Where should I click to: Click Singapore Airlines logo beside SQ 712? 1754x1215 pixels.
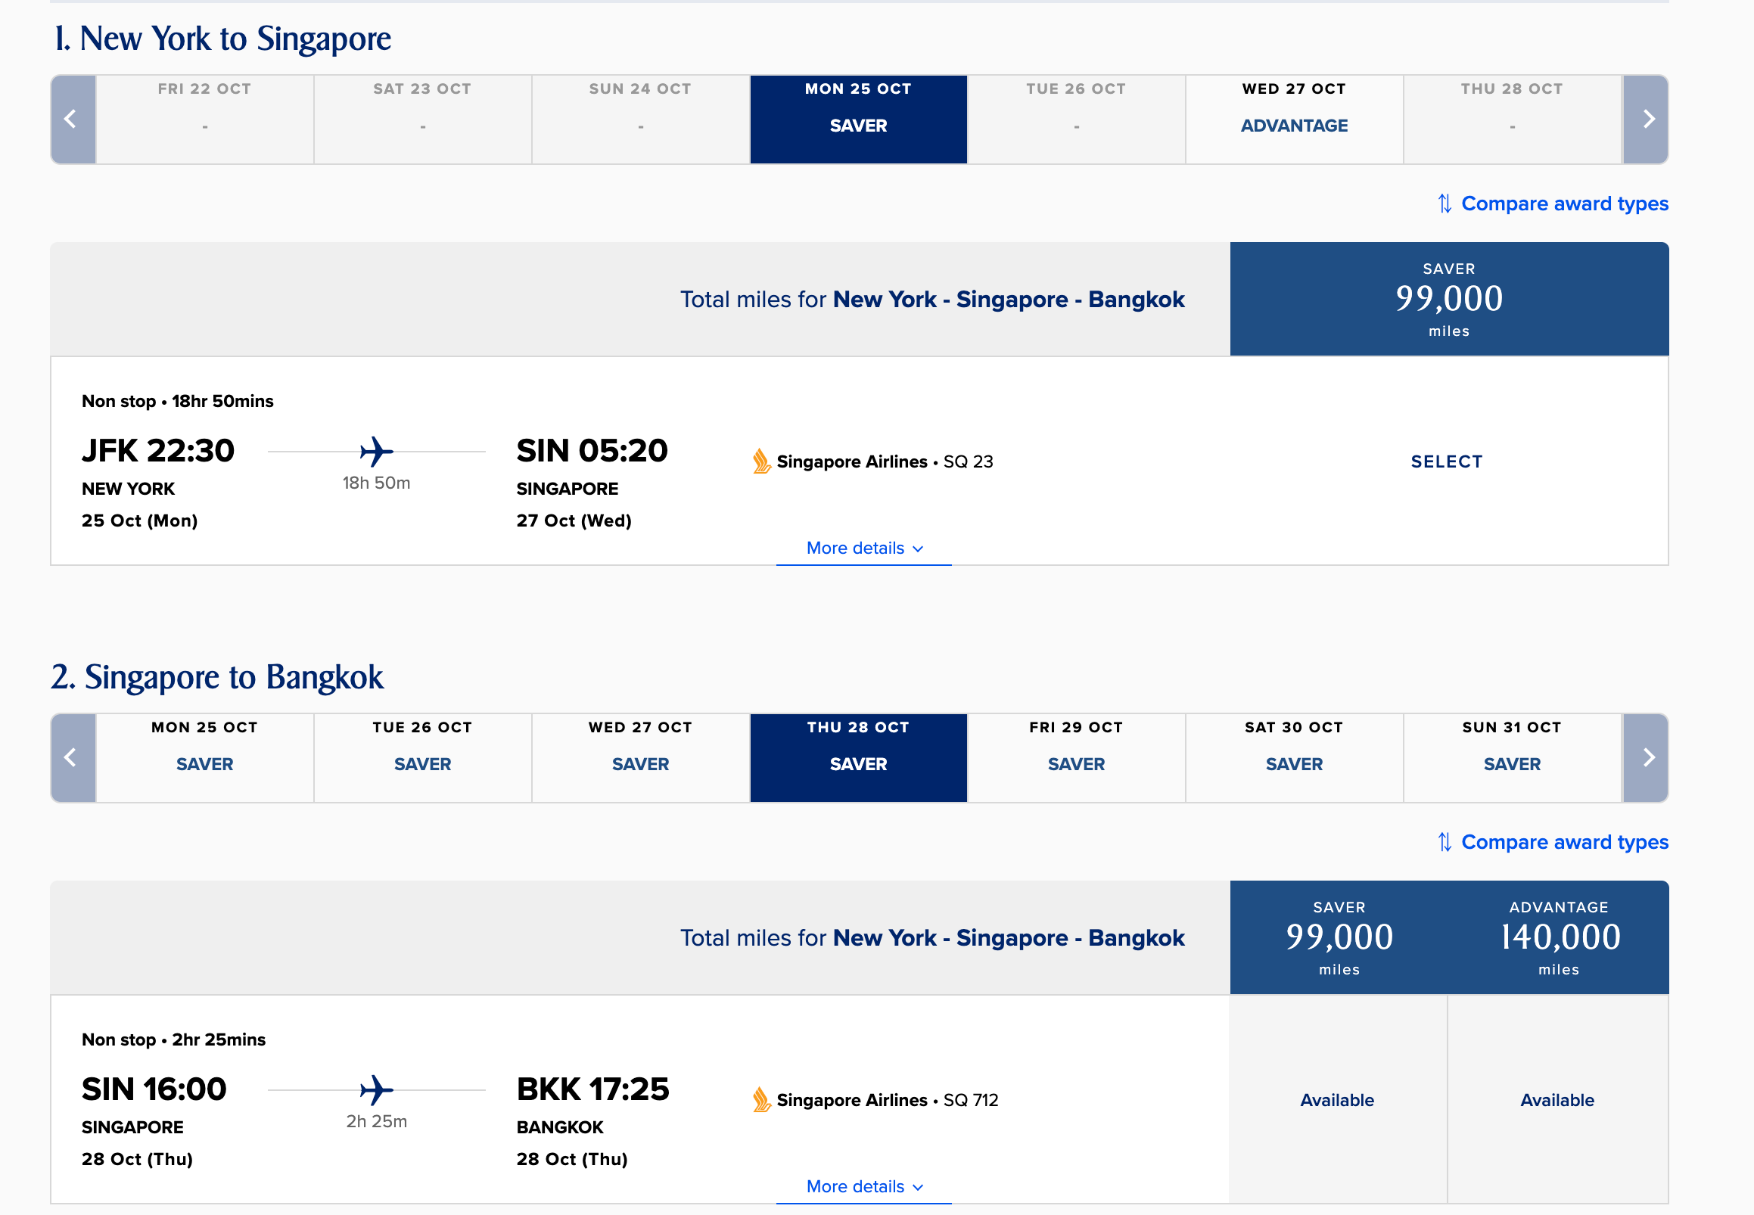pos(760,1100)
